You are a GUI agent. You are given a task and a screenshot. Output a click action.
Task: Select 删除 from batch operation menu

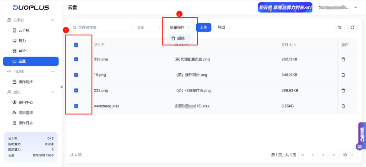coord(180,38)
